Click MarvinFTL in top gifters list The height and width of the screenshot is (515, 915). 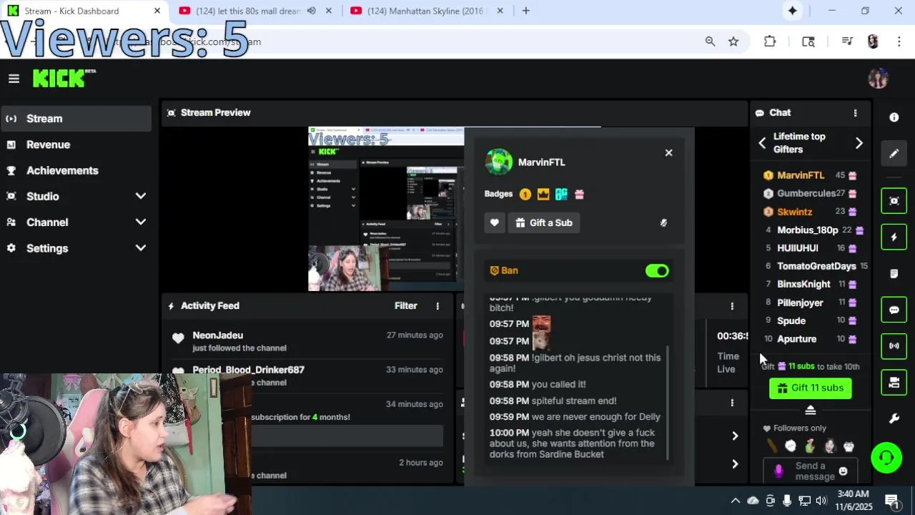tap(801, 175)
